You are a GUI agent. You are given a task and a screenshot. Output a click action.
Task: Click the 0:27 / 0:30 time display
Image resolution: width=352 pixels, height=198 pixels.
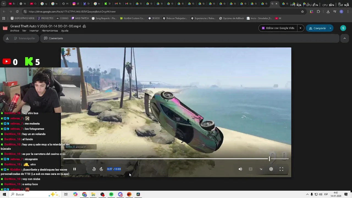click(x=114, y=169)
